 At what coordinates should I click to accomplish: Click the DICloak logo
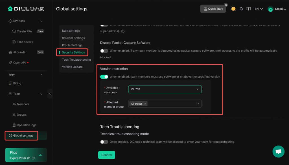tap(26, 9)
